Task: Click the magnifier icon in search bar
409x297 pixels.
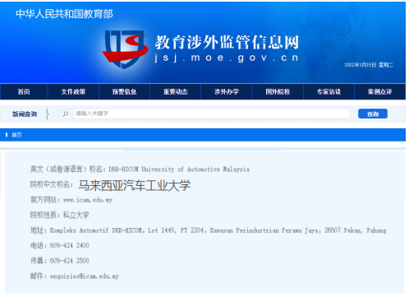Action: (x=66, y=114)
